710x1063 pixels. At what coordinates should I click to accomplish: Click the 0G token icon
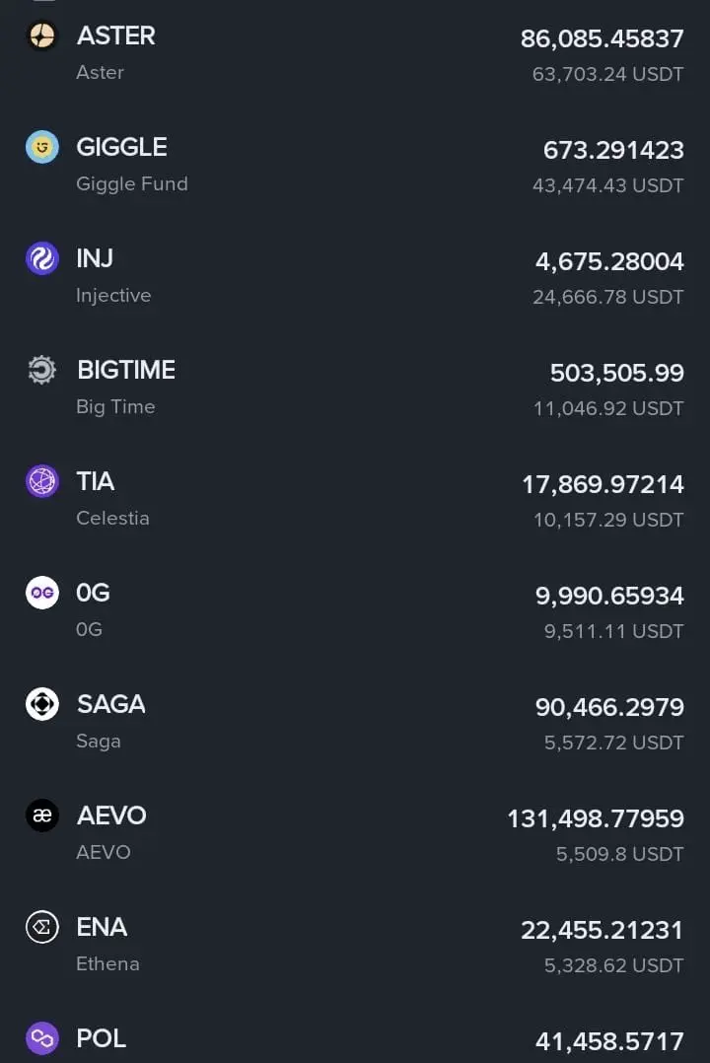pos(42,593)
